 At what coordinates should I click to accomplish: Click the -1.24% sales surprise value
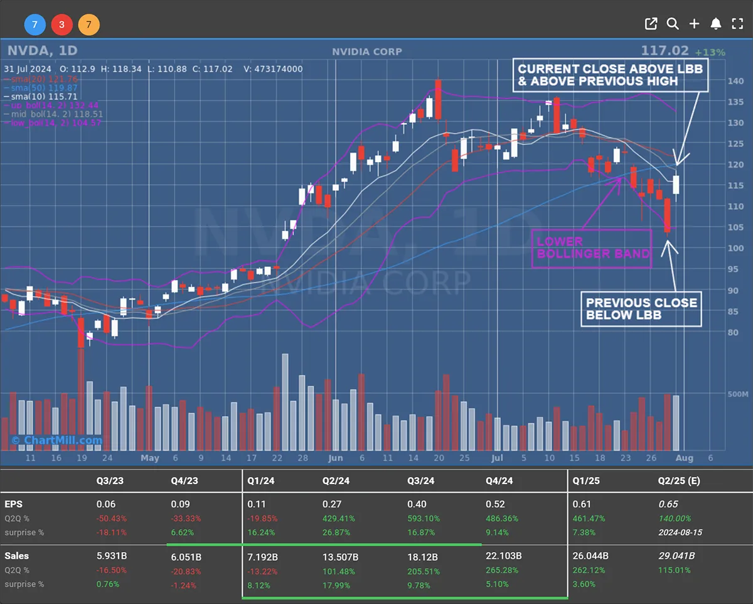click(183, 585)
